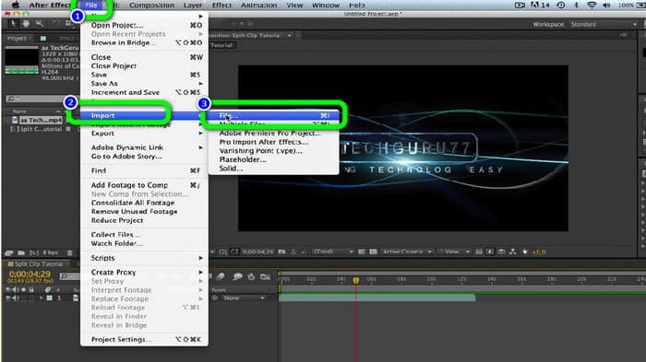Toggle the transparency grid button below viewer
646x362 pixels.
(x=373, y=251)
